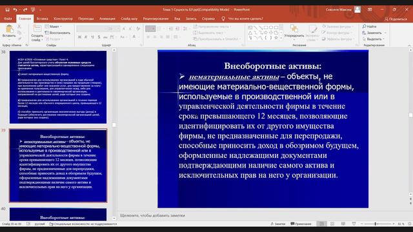Open the font name combo box

pos(92,28)
